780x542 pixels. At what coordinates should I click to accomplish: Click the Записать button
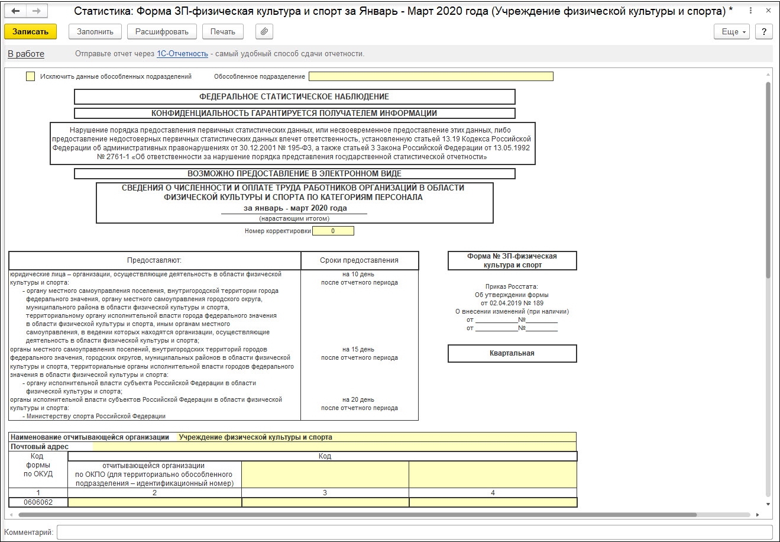pos(30,32)
